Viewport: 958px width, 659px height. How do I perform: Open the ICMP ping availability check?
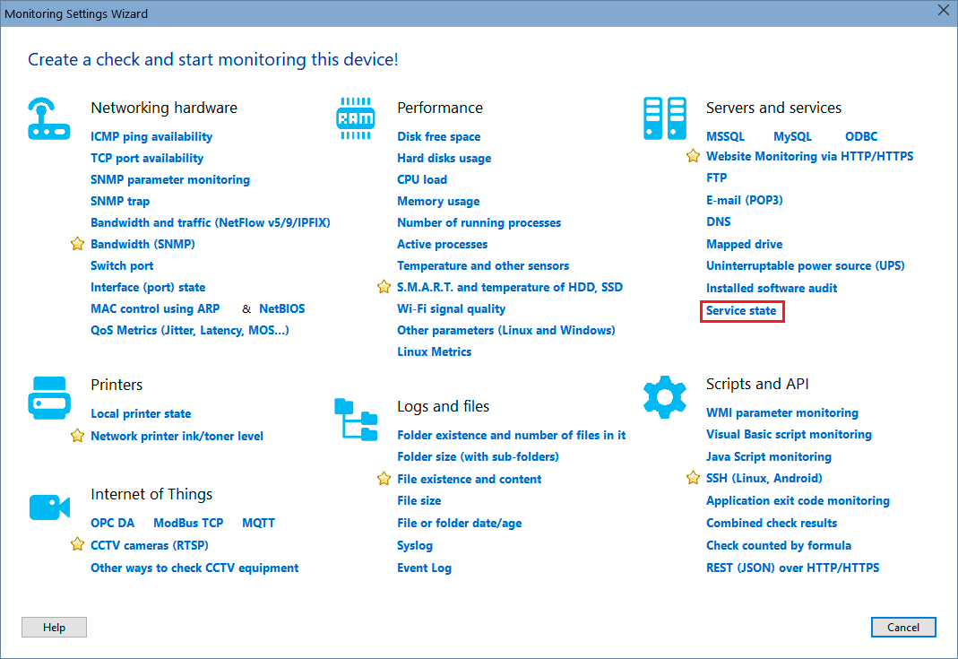151,136
